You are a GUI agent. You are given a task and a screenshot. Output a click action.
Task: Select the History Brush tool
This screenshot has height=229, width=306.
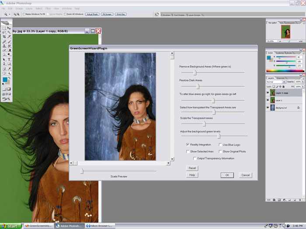9,46
